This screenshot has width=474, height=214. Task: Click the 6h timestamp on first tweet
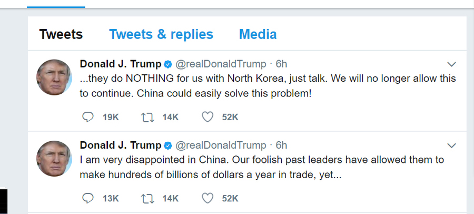[282, 64]
